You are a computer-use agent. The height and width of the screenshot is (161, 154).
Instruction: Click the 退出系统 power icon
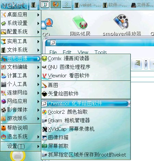tap(3, 137)
